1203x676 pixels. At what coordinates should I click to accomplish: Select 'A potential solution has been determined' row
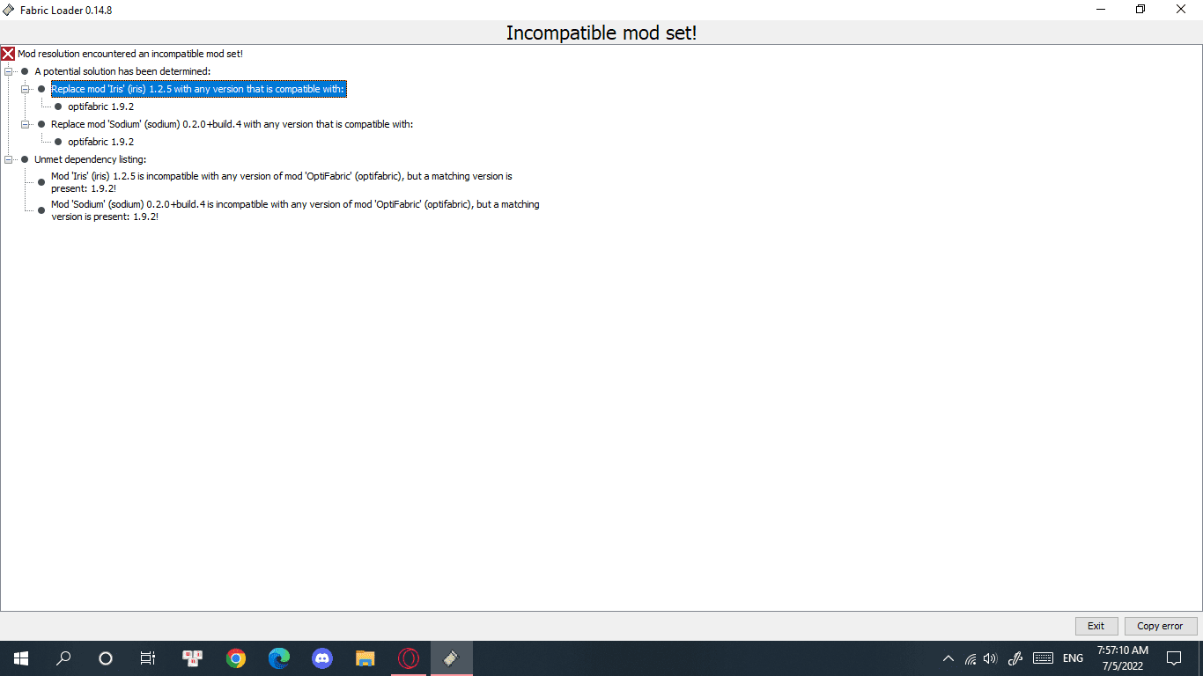(x=122, y=71)
